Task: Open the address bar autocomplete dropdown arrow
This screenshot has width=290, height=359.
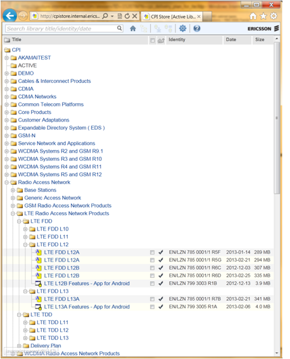Action: 112,16
